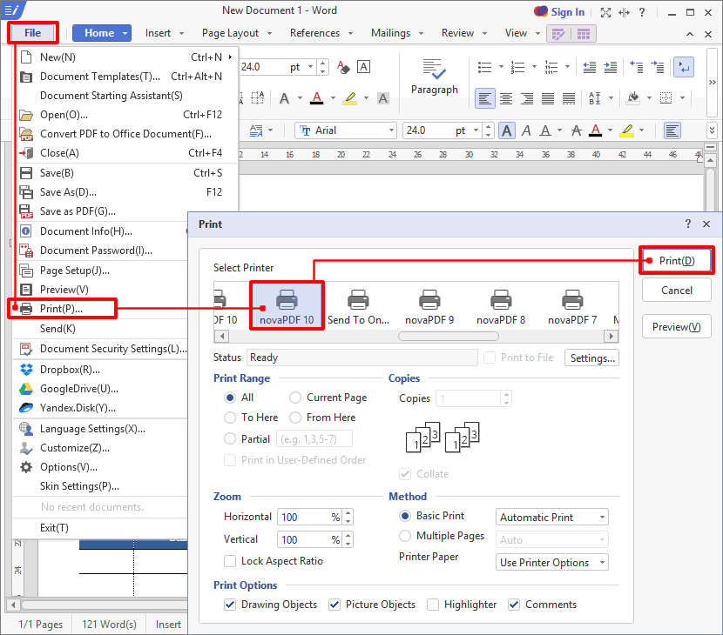Choose Options(V)... in File menu
The height and width of the screenshot is (635, 723).
click(69, 467)
